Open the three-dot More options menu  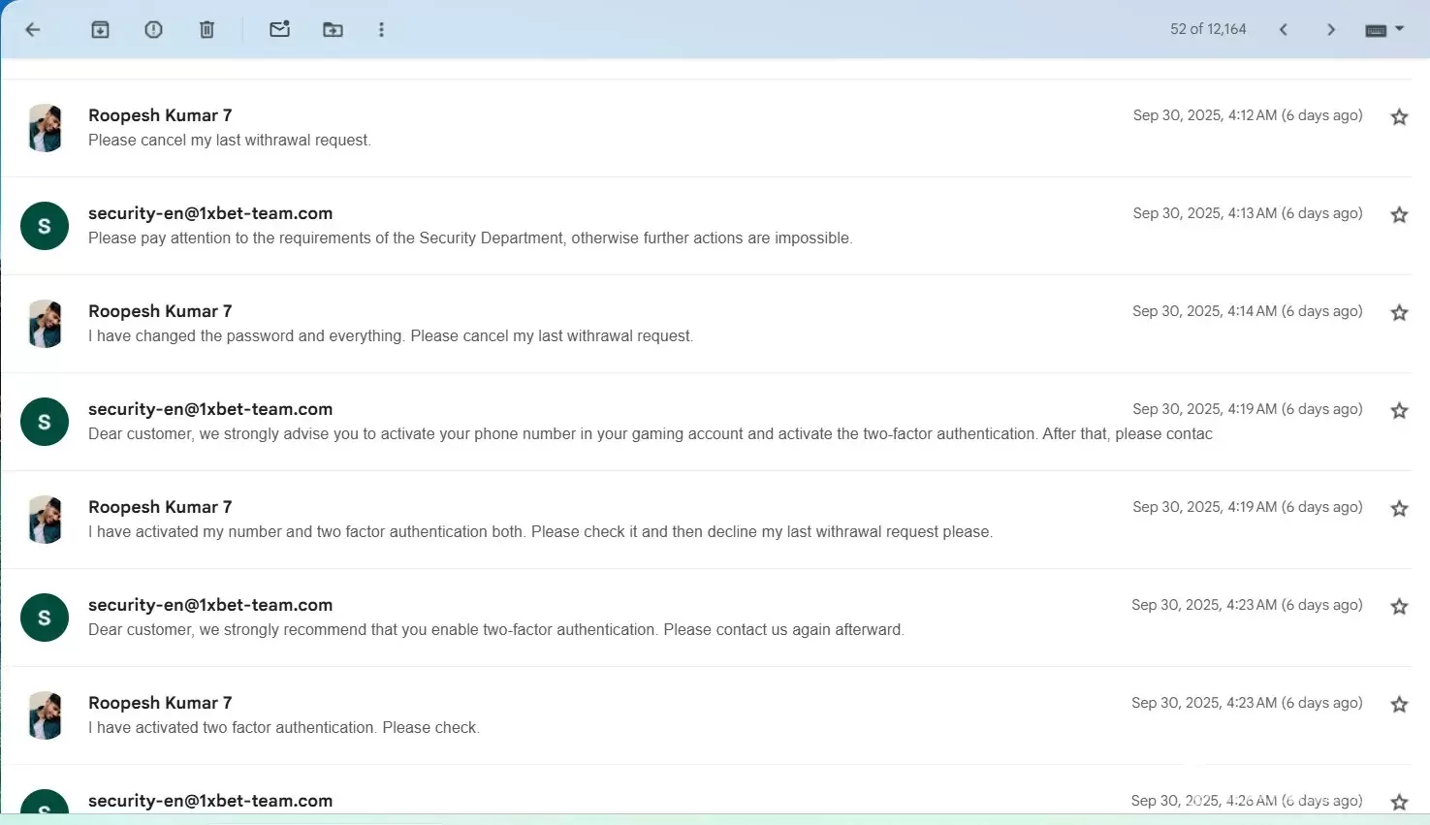381,30
